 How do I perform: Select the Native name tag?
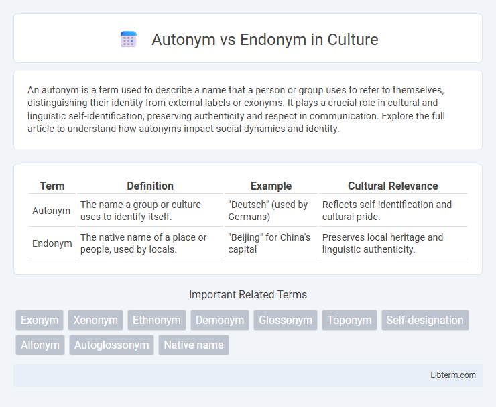[x=194, y=345]
